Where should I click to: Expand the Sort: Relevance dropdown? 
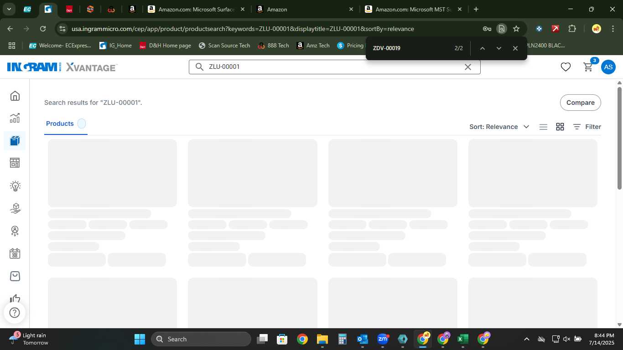pos(499,127)
